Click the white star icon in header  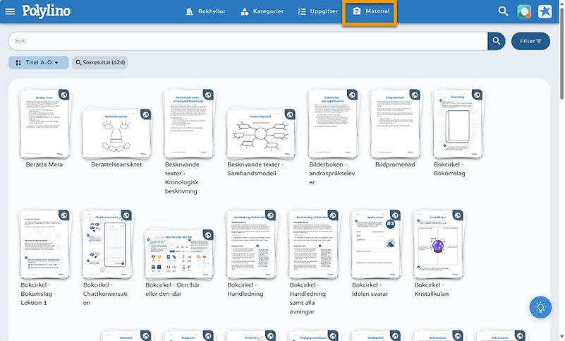pyautogui.click(x=545, y=11)
